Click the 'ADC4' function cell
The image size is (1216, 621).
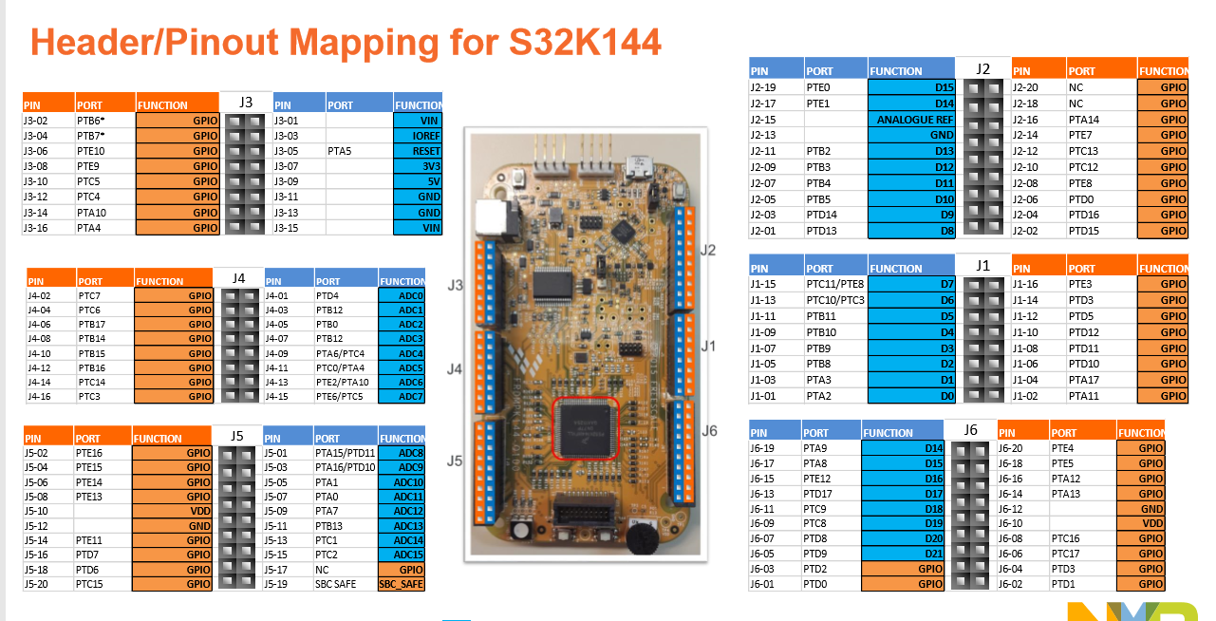tap(402, 353)
